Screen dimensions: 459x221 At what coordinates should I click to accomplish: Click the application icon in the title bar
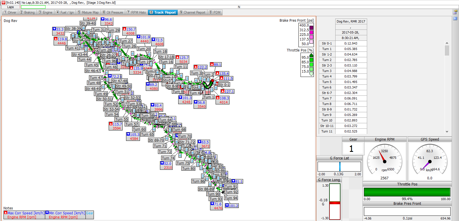[x=3, y=3]
